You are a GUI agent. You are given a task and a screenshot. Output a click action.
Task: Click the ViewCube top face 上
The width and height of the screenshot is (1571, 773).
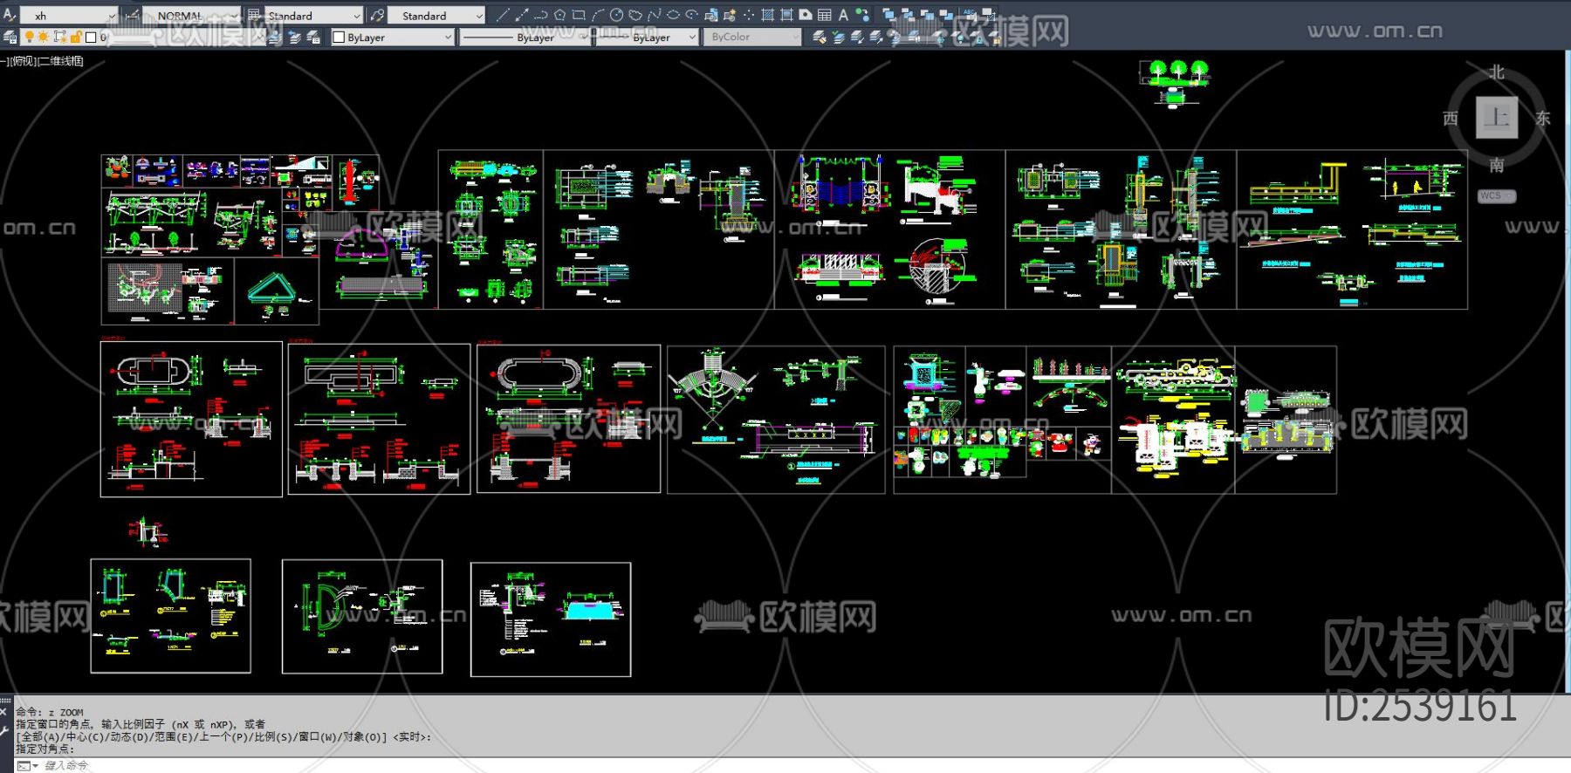[x=1496, y=117]
